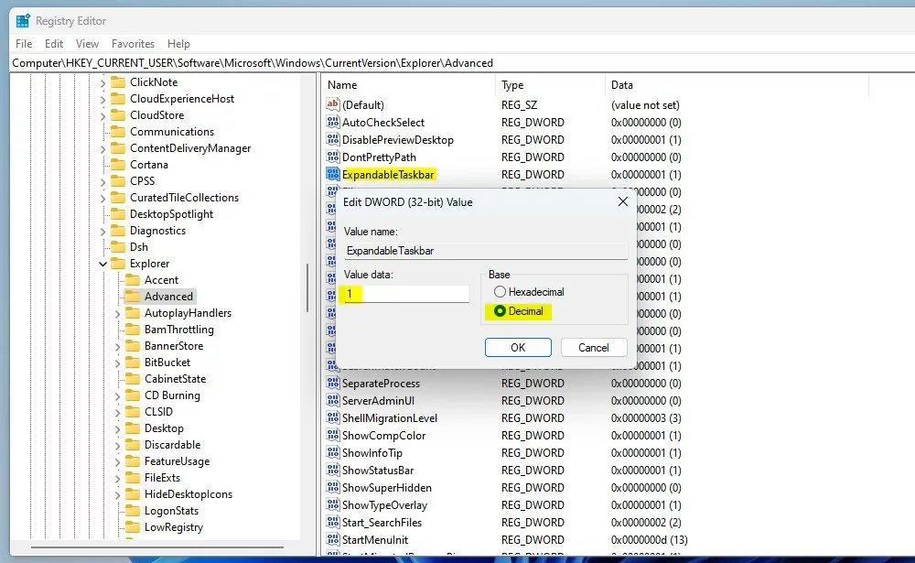Click the registry tree vertical scrollbar
Image resolution: width=915 pixels, height=563 pixels.
coord(307,287)
